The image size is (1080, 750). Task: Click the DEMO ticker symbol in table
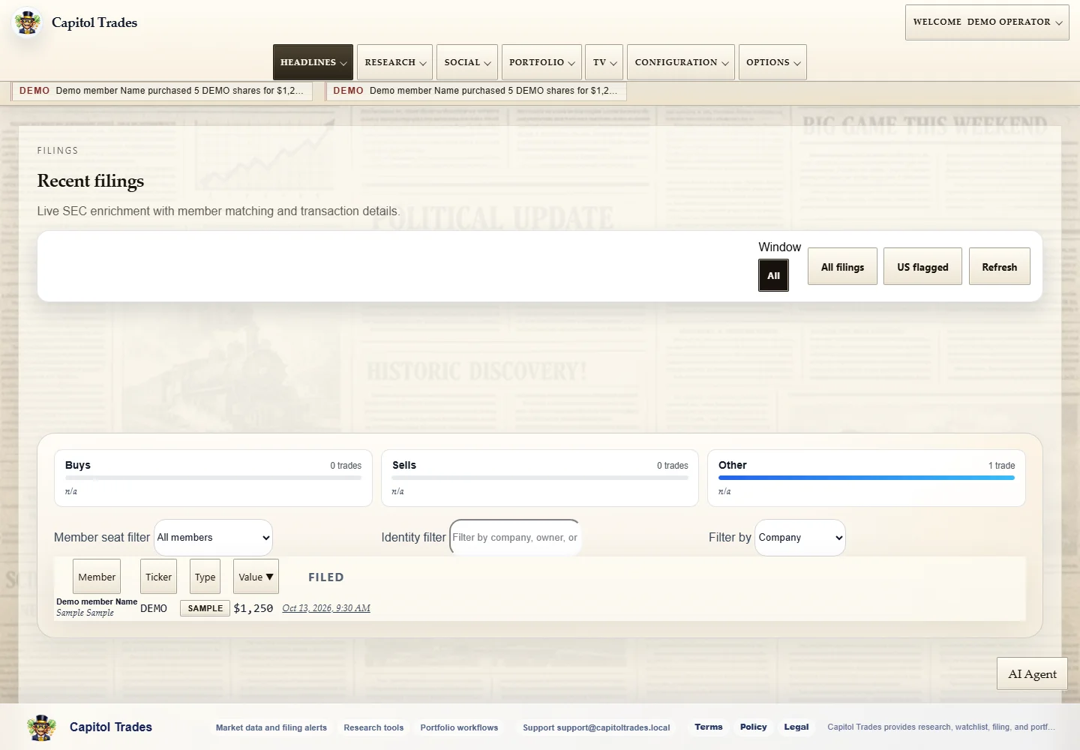[x=154, y=608]
